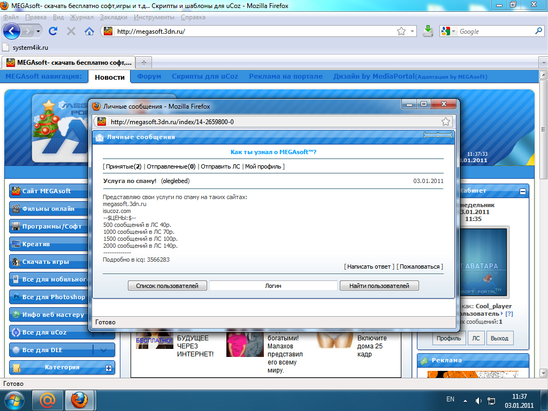Click the search magnifier icon
Viewport: 548px width, 411px height.
[538, 31]
